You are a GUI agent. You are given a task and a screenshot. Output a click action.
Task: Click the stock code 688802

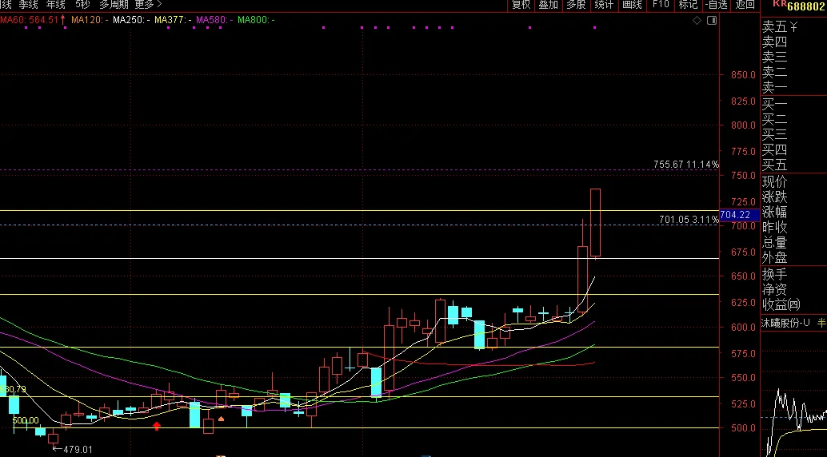(806, 6)
